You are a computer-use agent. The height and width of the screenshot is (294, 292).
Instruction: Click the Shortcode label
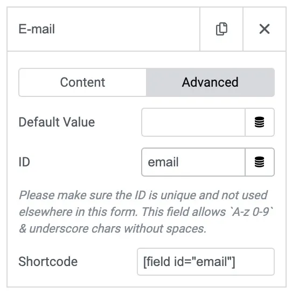(x=48, y=262)
